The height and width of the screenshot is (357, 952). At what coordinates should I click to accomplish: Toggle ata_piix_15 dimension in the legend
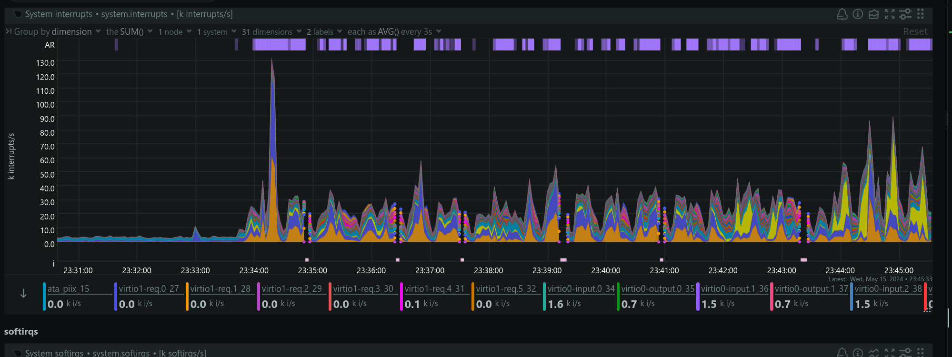click(68, 289)
